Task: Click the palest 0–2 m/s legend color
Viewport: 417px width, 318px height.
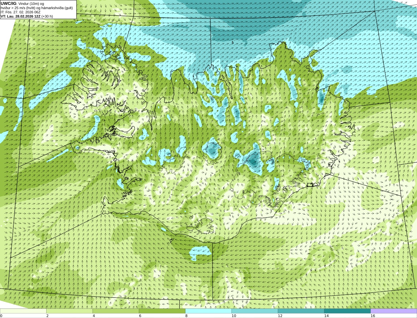Action: click(23, 311)
